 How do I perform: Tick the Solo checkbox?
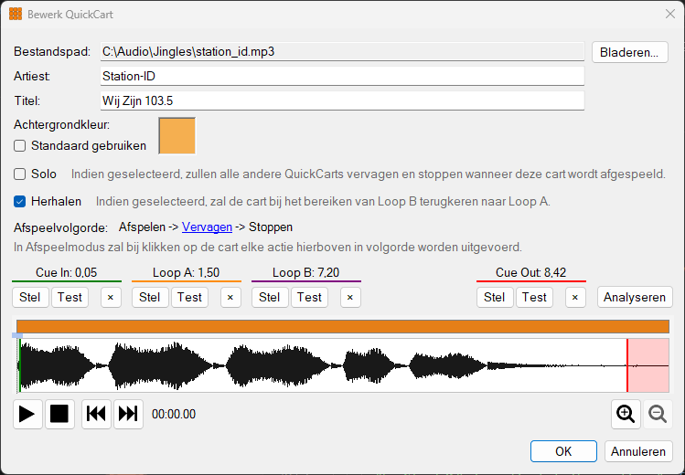pyautogui.click(x=19, y=174)
